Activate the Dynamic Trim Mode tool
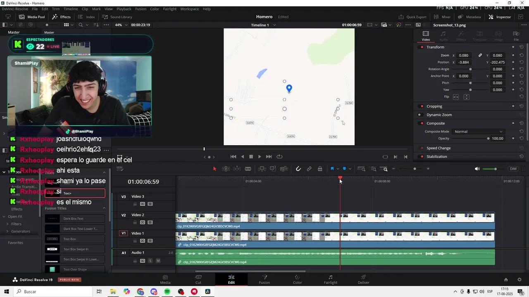529x297 pixels. pyautogui.click(x=237, y=169)
